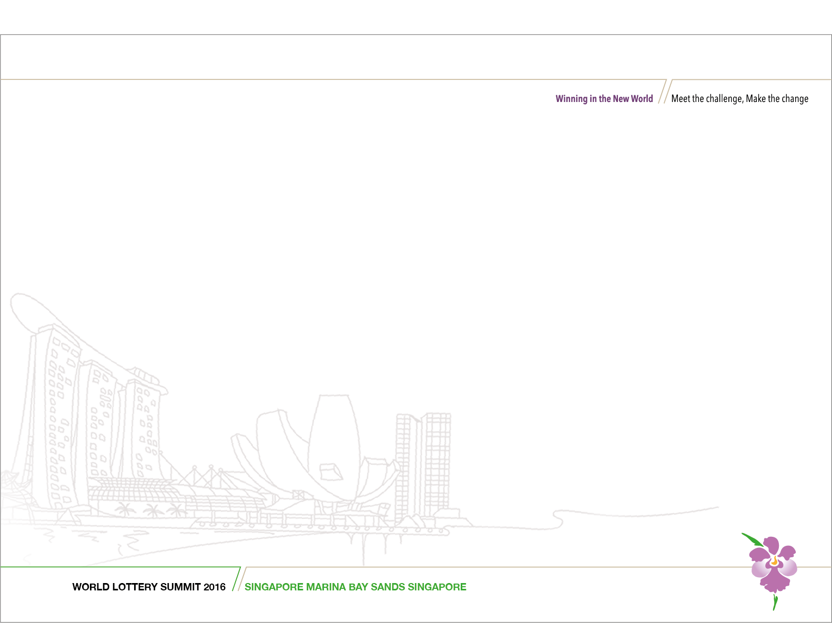Select "Meet the challenge, Make the change" tagline
This screenshot has width=832, height=623.
739,99
